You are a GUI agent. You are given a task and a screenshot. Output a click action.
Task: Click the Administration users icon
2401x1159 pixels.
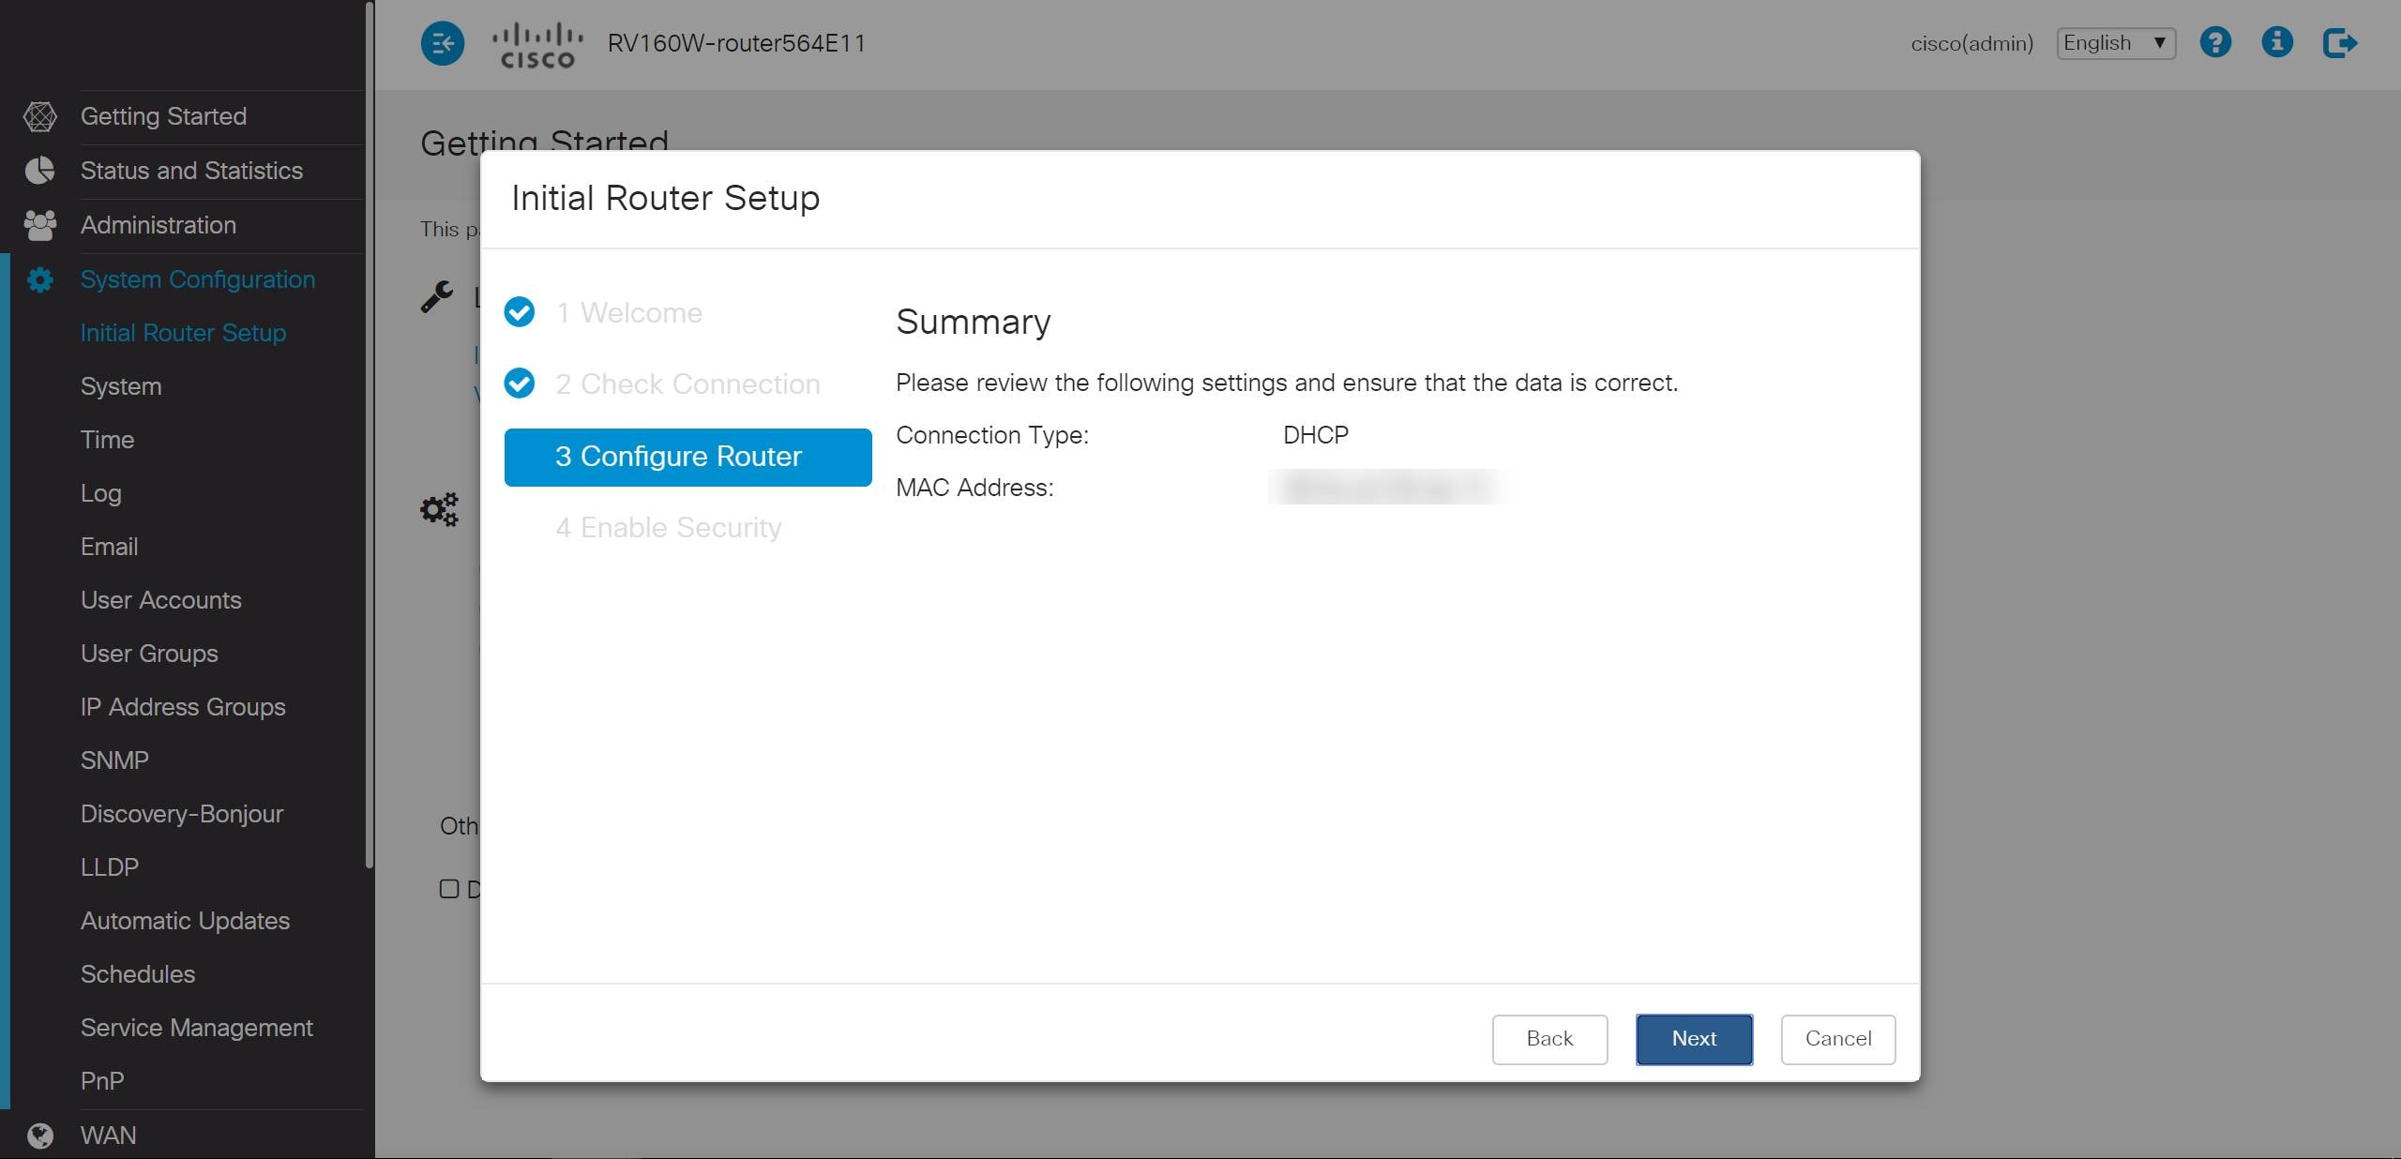click(x=39, y=225)
